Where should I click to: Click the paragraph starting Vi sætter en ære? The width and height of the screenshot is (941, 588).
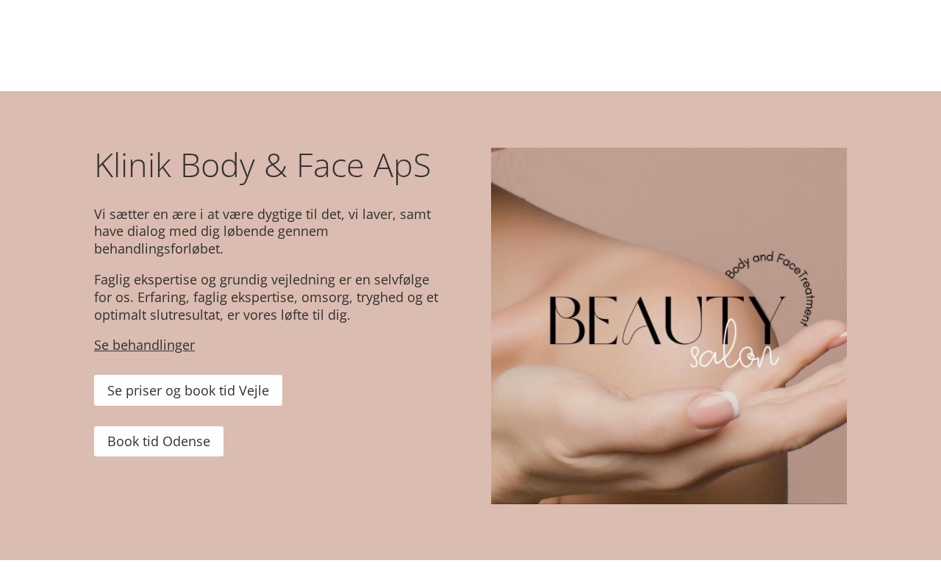tap(268, 232)
